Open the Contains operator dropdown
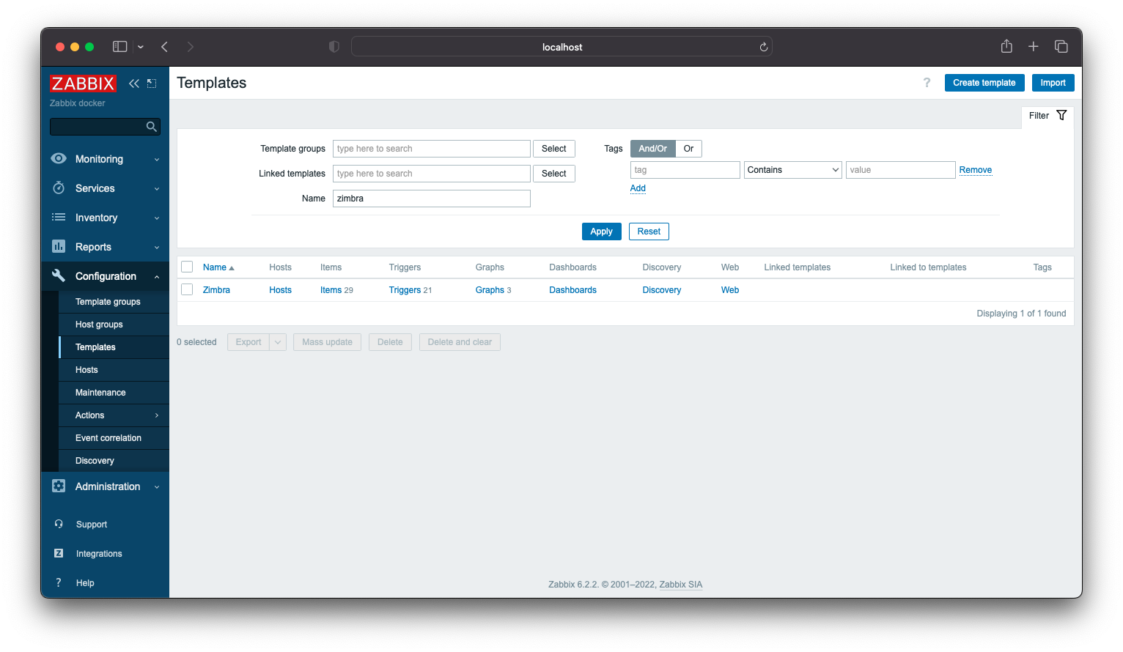This screenshot has height=652, width=1123. click(x=792, y=169)
